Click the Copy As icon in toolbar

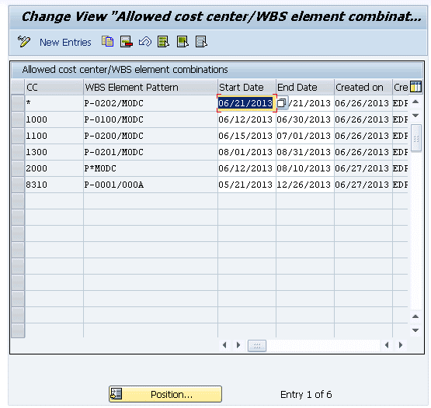coord(107,42)
